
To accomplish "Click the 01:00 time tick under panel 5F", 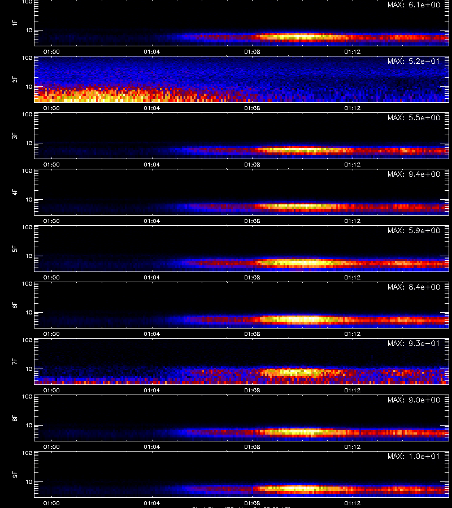I will 51,277.
